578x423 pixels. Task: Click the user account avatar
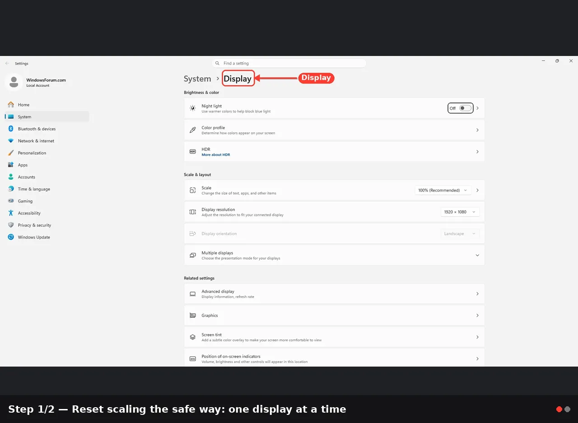[14, 82]
